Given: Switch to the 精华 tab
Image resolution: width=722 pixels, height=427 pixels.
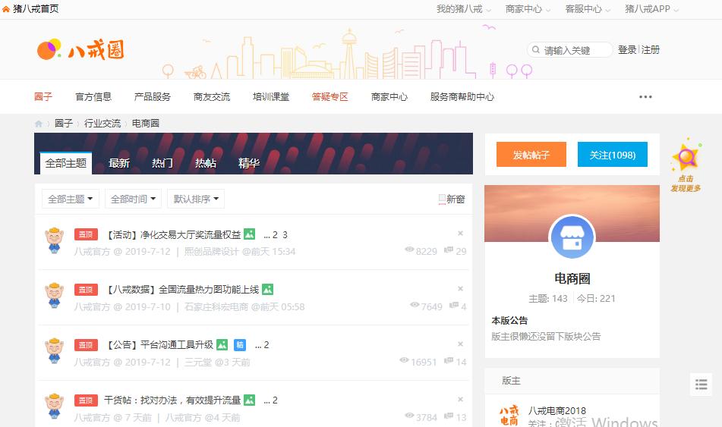Looking at the screenshot, I should (x=249, y=163).
